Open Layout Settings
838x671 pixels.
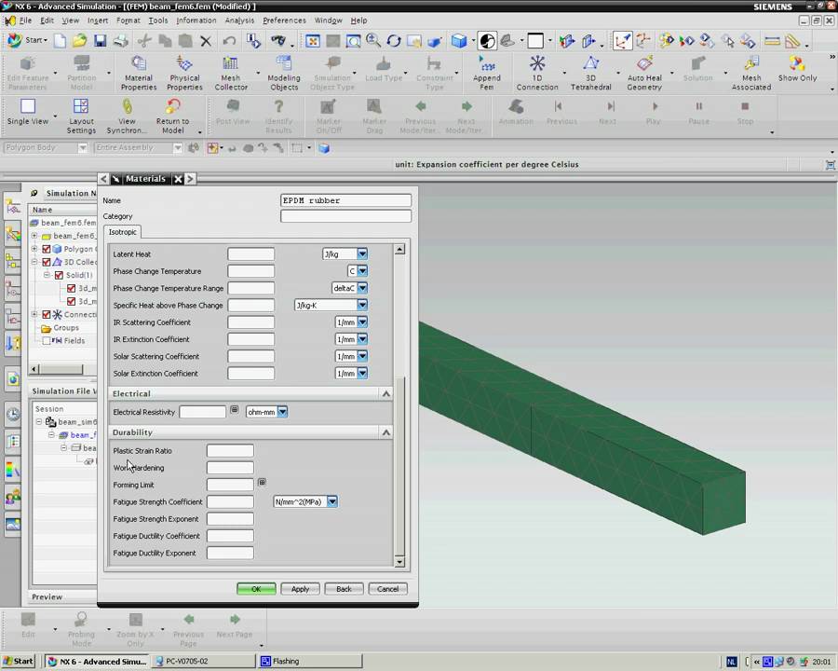(x=81, y=116)
